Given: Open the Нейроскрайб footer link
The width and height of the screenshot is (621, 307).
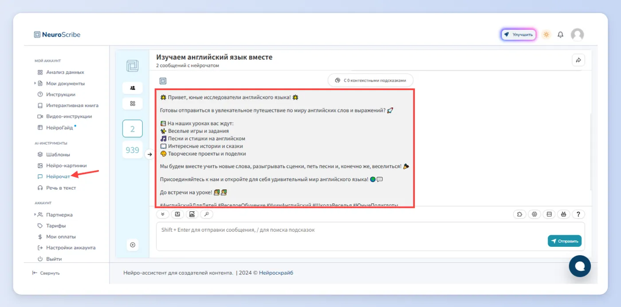Looking at the screenshot, I should click(276, 273).
